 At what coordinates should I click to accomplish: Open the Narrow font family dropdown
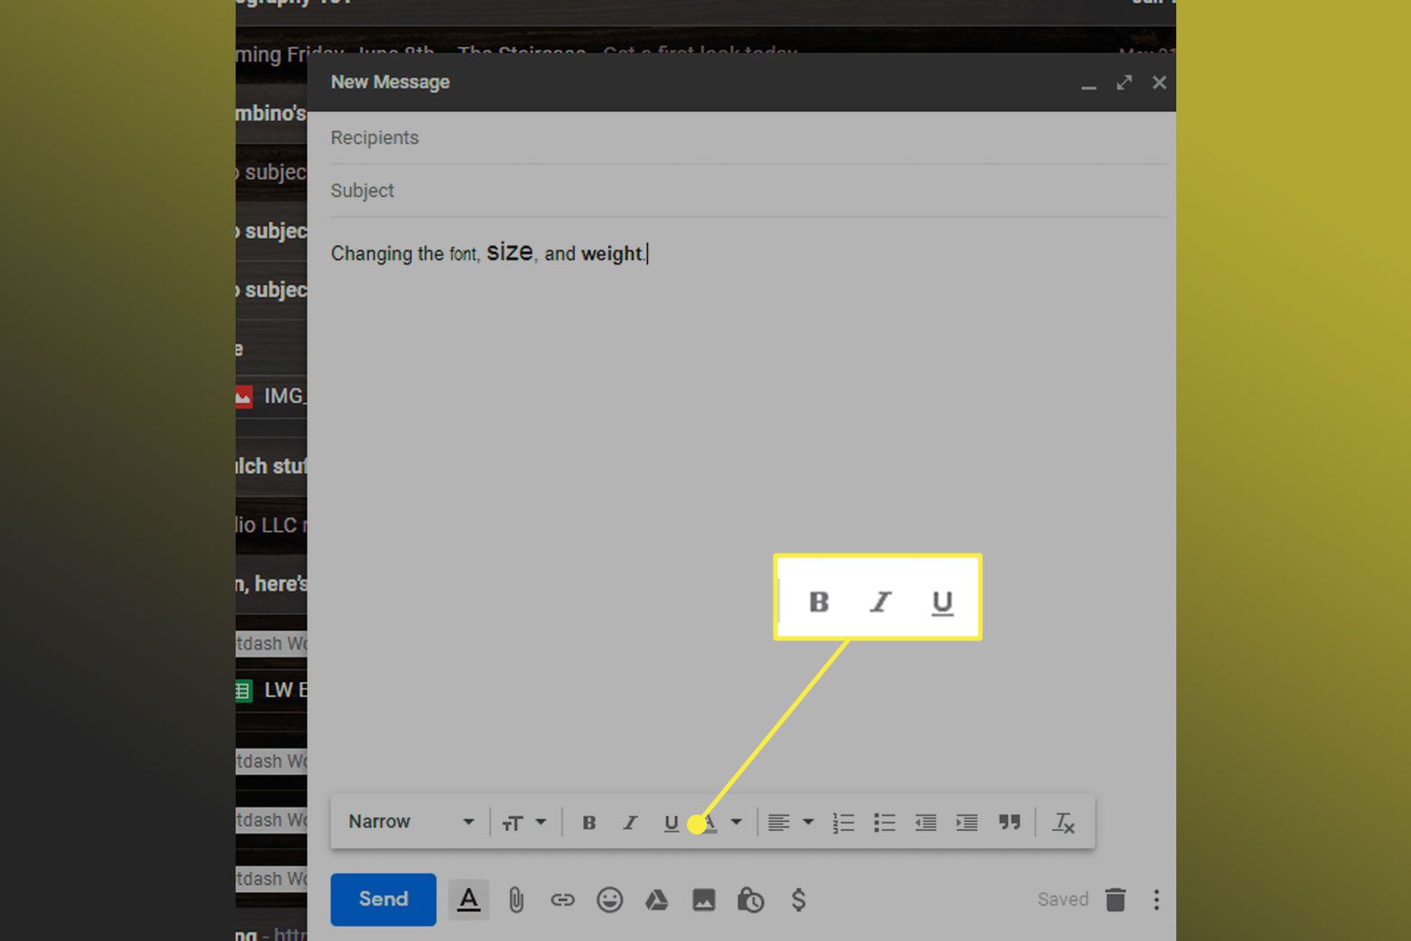pyautogui.click(x=411, y=822)
